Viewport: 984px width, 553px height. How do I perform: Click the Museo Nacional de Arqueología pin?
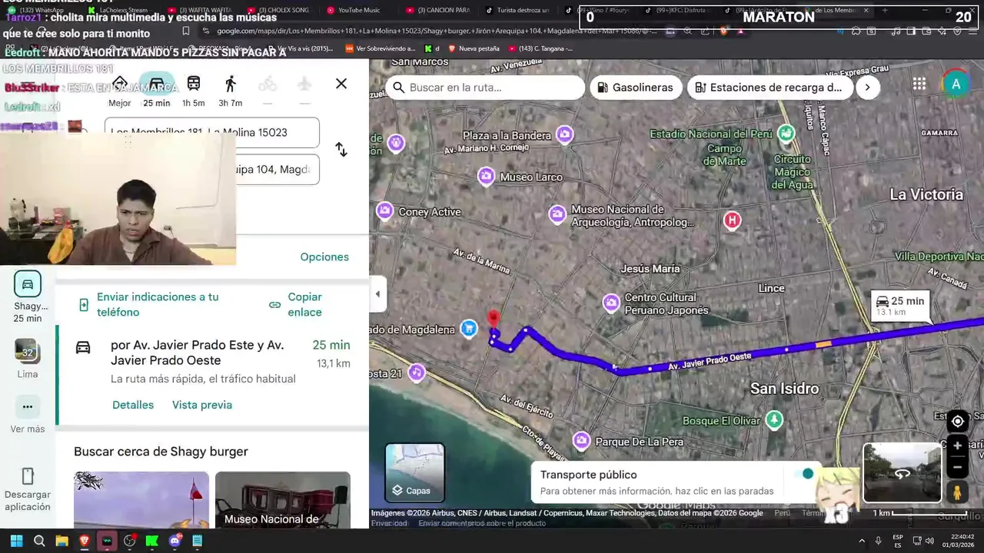pos(557,214)
